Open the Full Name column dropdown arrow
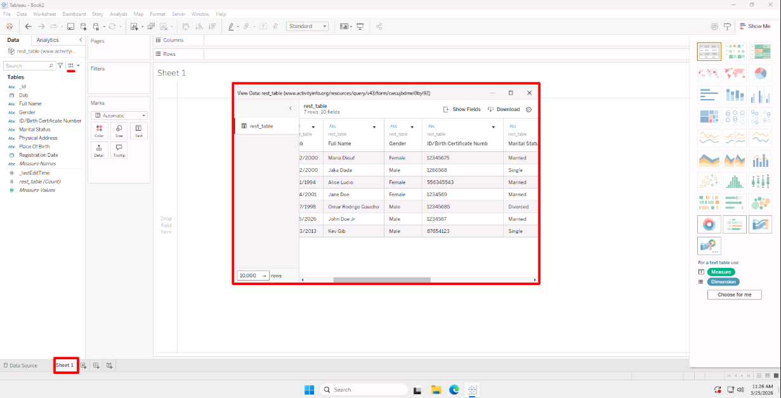This screenshot has width=781, height=398. [374, 127]
